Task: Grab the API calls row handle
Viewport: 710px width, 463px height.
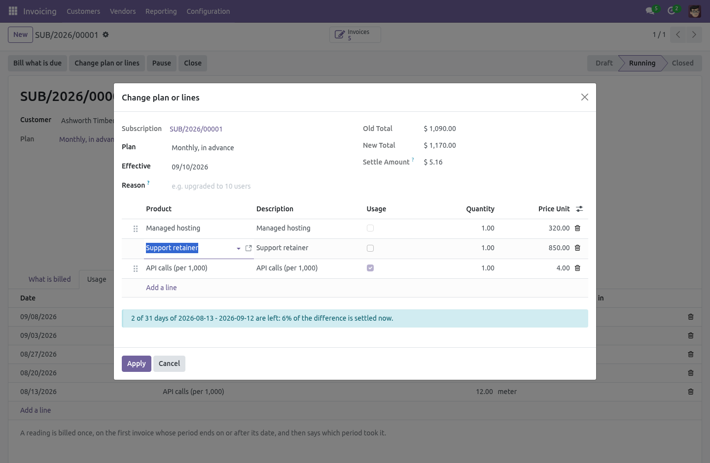Action: [x=136, y=268]
